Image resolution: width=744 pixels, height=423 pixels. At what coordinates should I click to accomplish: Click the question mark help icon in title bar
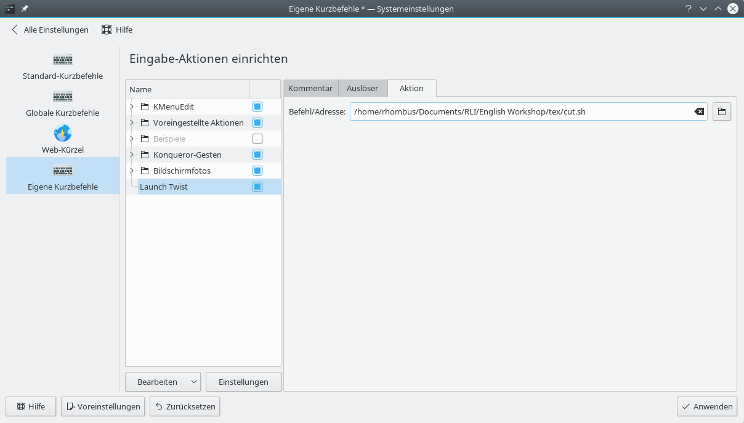coord(688,9)
